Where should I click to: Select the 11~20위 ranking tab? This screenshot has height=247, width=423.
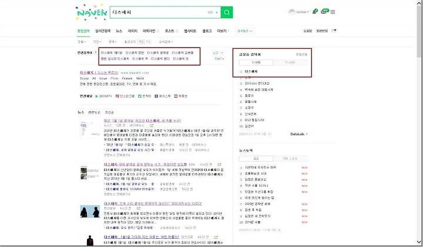(x=290, y=63)
